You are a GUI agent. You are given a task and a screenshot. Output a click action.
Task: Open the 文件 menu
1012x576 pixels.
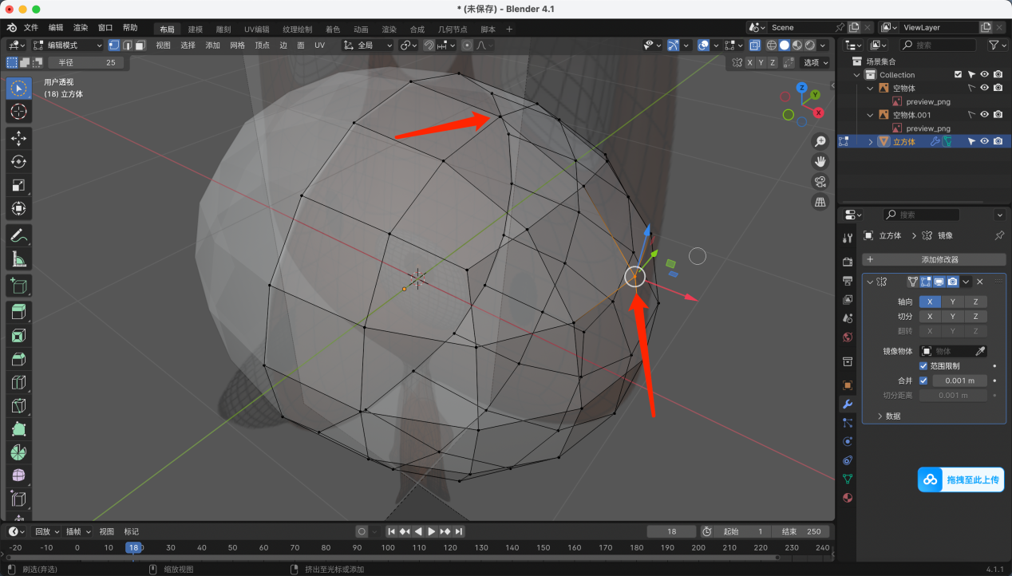(x=31, y=28)
